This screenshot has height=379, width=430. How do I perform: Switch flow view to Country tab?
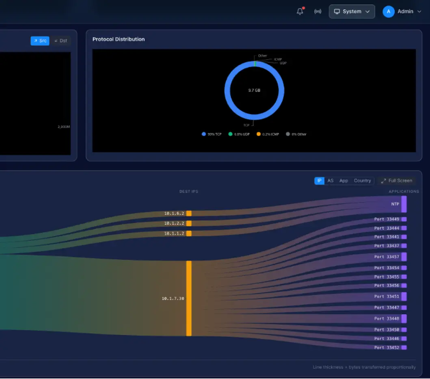tap(362, 181)
